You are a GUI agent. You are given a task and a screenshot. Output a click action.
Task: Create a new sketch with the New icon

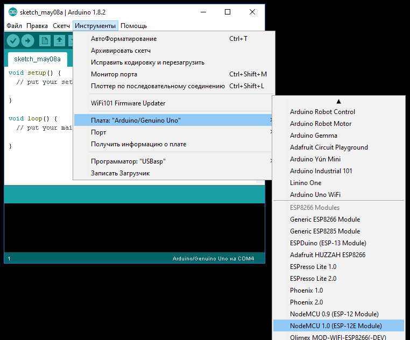click(x=45, y=40)
